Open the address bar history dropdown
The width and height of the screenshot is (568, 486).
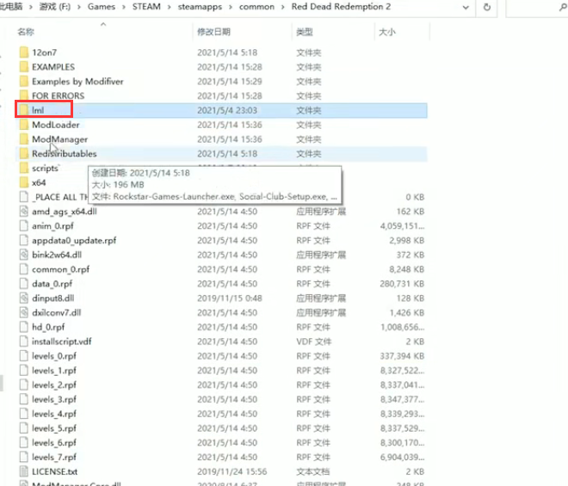(x=466, y=7)
